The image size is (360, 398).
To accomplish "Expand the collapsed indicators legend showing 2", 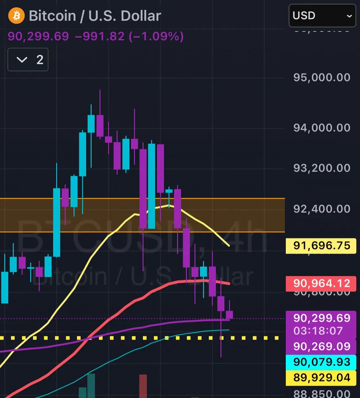I will click(28, 60).
